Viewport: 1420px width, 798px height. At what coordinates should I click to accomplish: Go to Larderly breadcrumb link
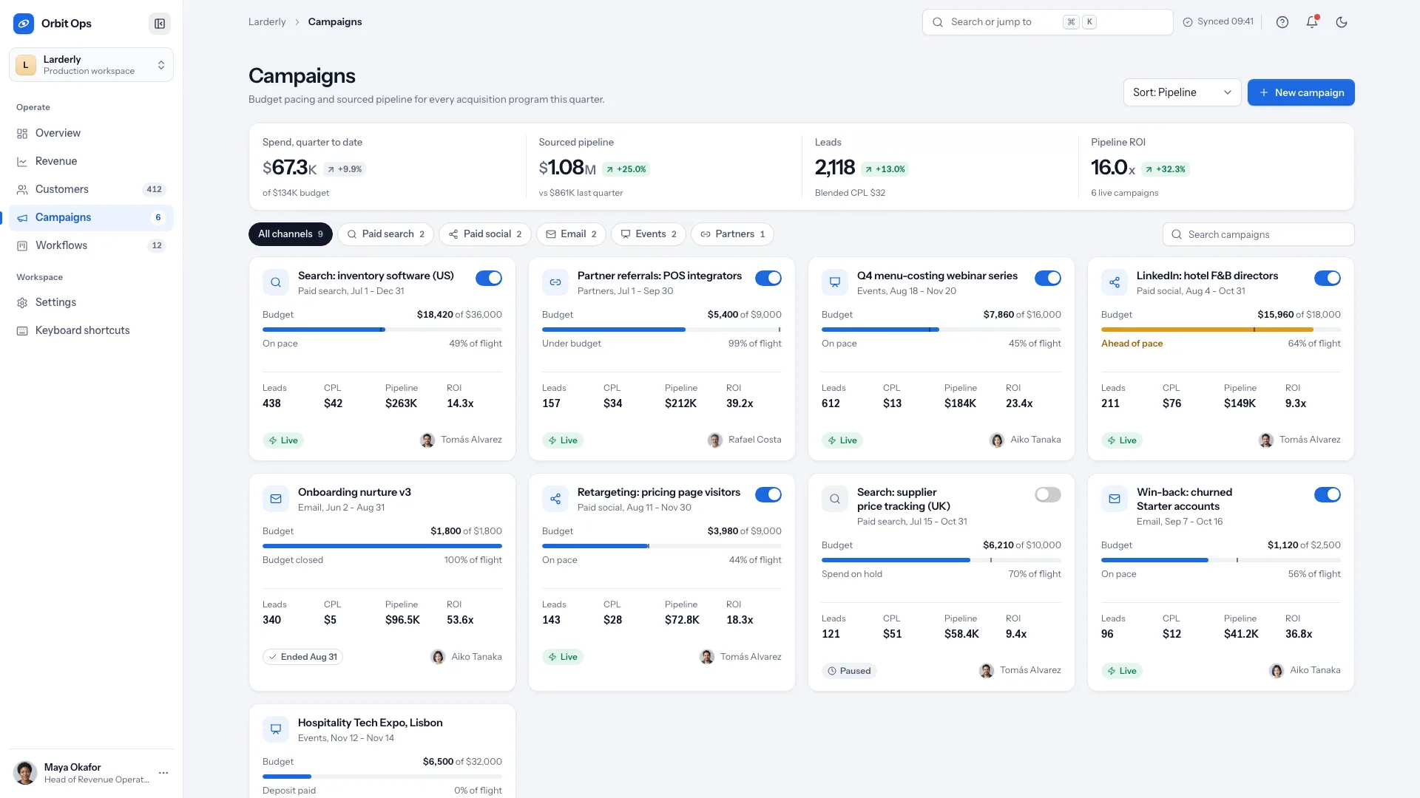click(267, 21)
